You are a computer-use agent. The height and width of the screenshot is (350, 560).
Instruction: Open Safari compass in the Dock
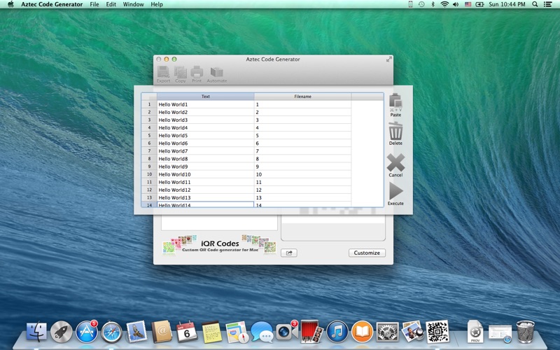click(x=111, y=332)
